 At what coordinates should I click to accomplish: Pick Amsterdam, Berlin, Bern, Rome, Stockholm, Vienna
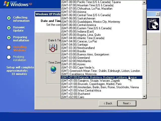102,87
